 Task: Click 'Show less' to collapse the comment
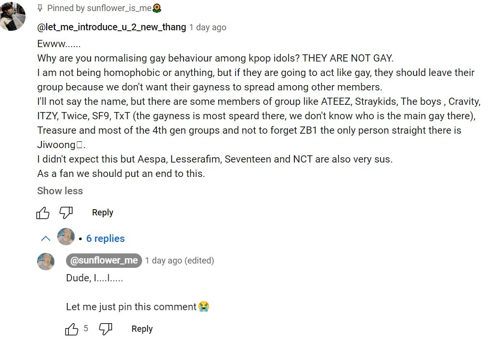pyautogui.click(x=60, y=191)
